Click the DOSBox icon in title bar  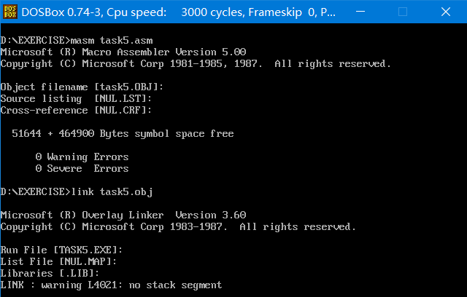10,12
